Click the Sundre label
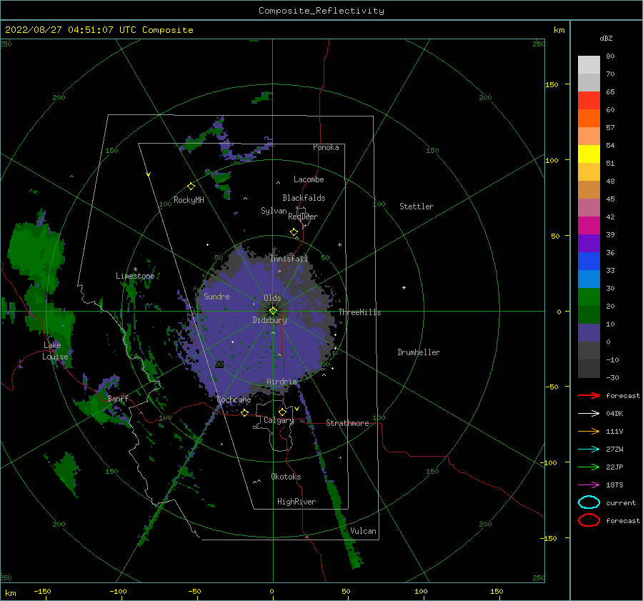Viewport: 643px width, 601px height. pyautogui.click(x=217, y=296)
